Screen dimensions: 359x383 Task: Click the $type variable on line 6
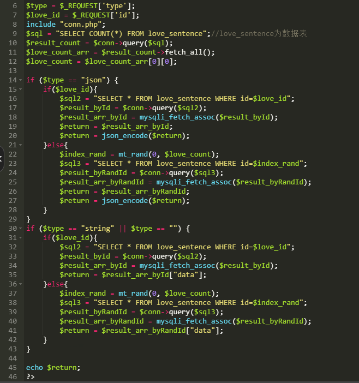coord(37,6)
